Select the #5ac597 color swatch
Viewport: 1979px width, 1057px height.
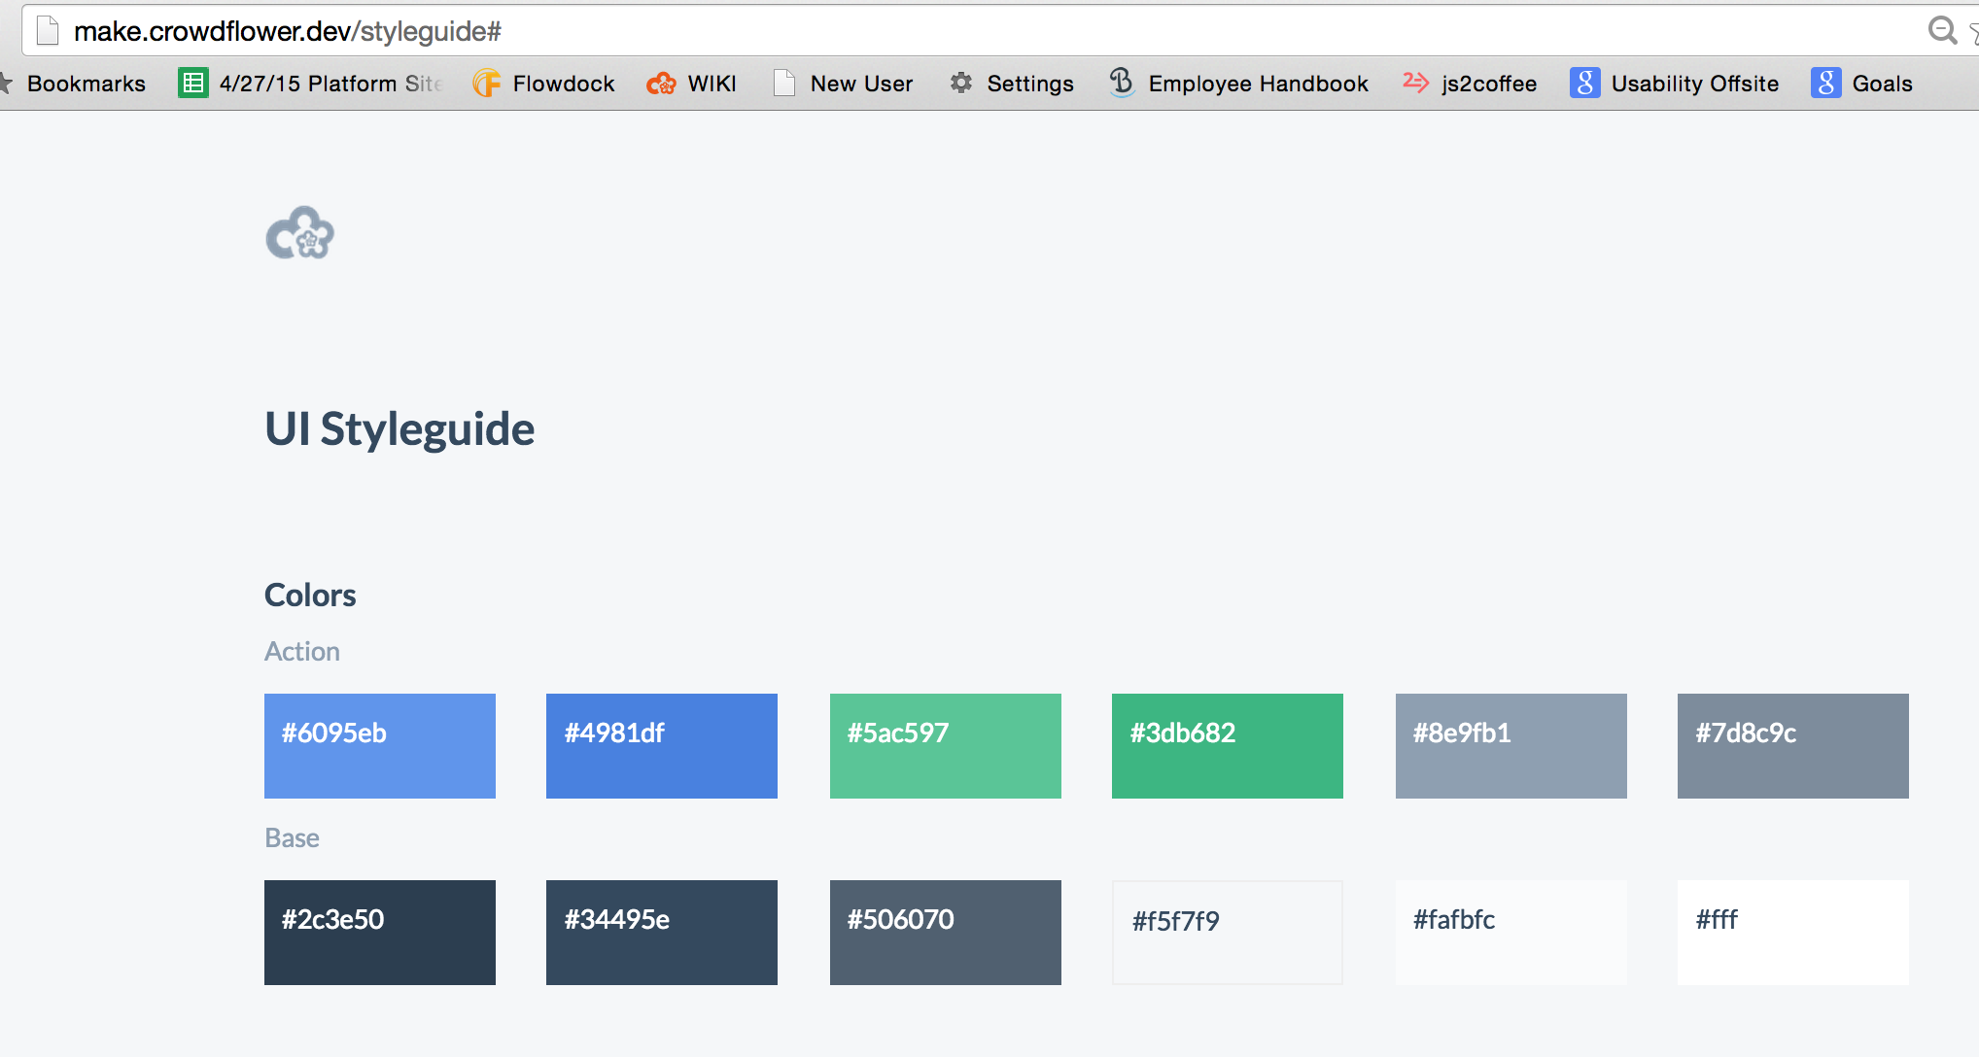[x=946, y=746]
